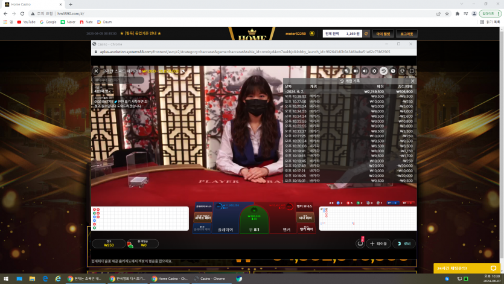
Task: Open the Nate bookmark
Action: coord(86,22)
